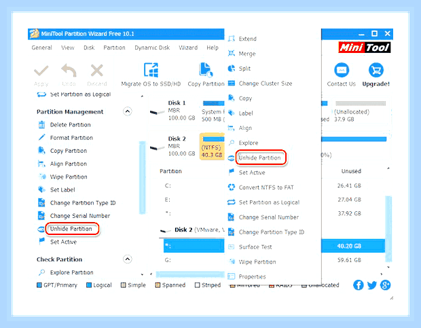Screen dimensions: 421x328
Task: Click the Split pie icon in context menu
Action: [x=232, y=69]
